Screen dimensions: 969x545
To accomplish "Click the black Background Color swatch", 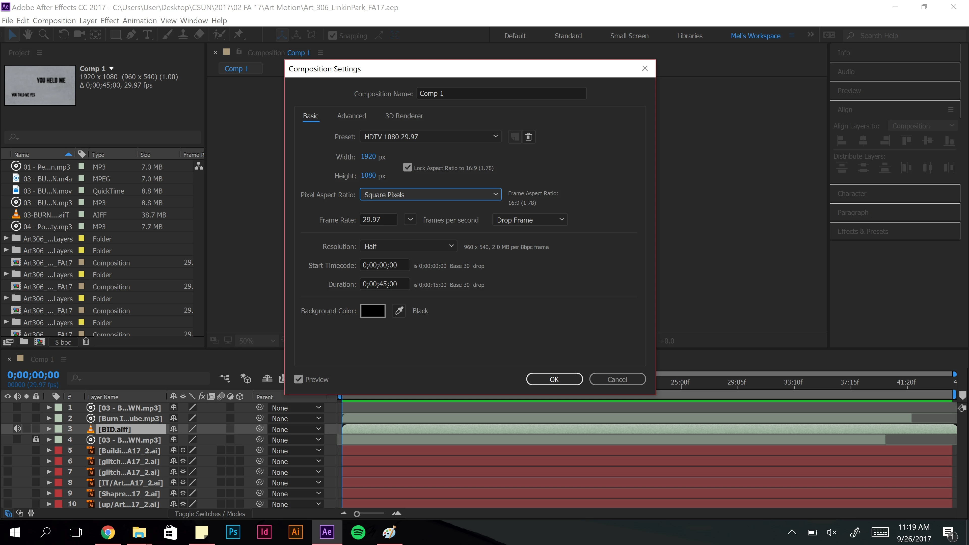I will tap(372, 311).
